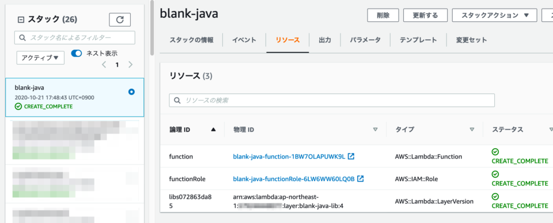Click the left panel vertical scrollbar
Image resolution: width=553 pixels, height=223 pixels.
[152, 28]
